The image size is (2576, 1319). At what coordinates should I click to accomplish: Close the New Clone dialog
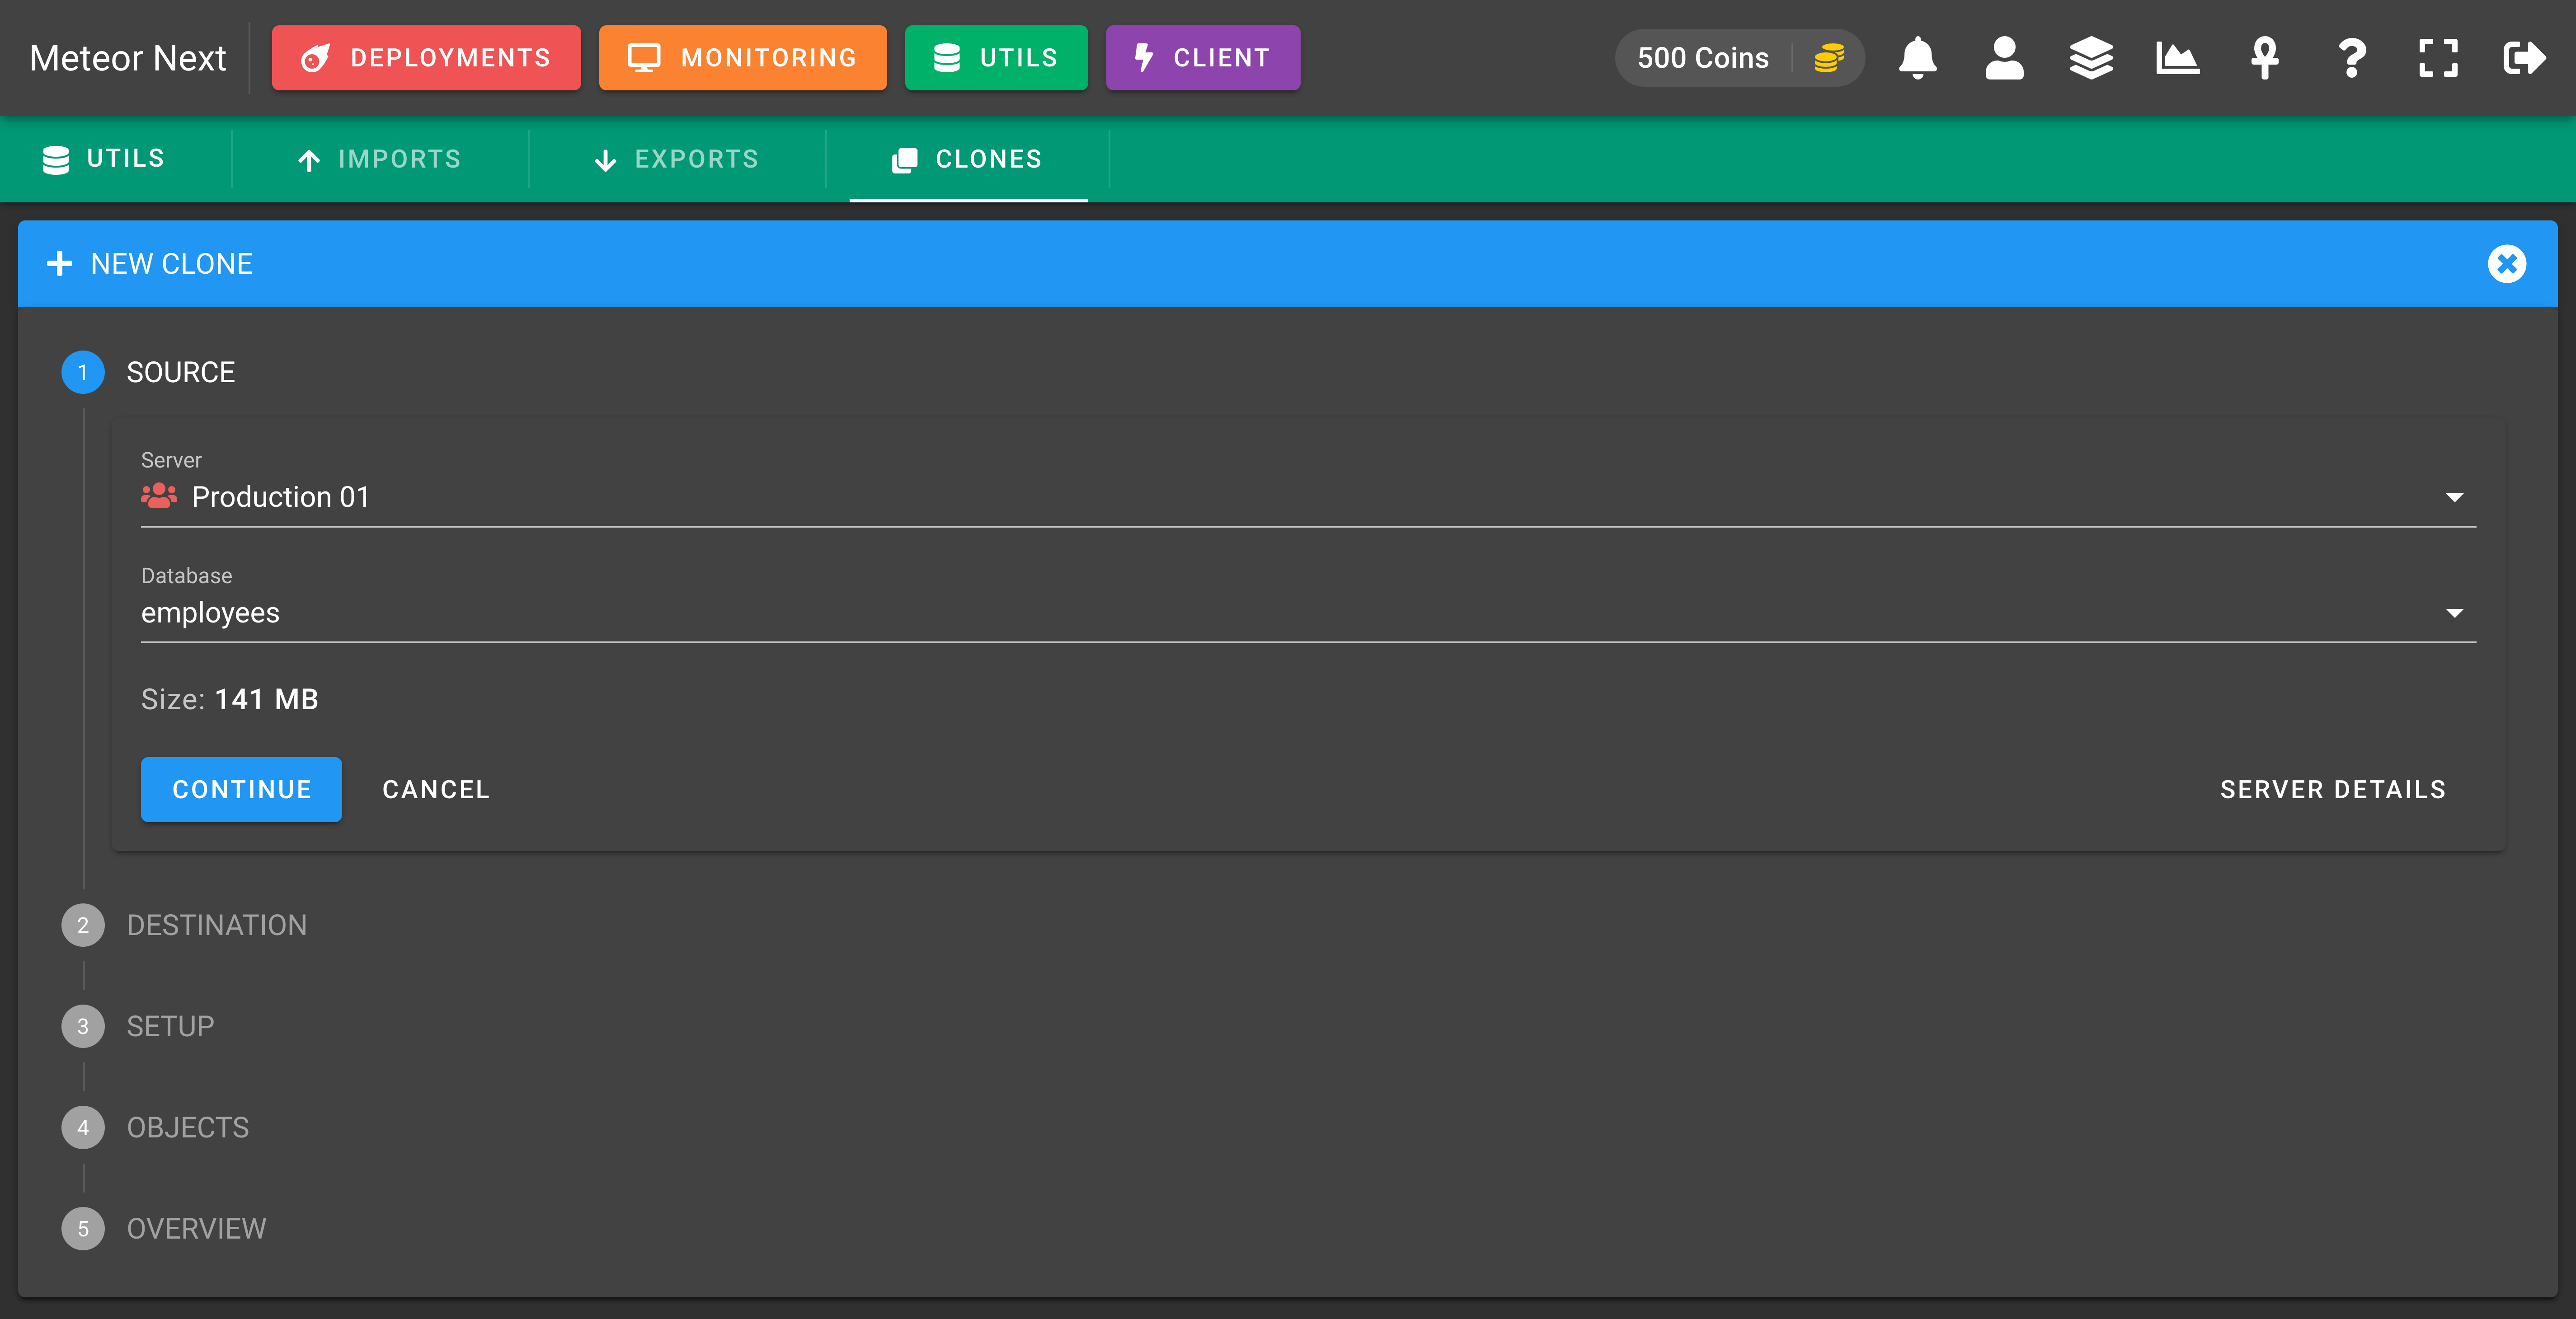2506,264
